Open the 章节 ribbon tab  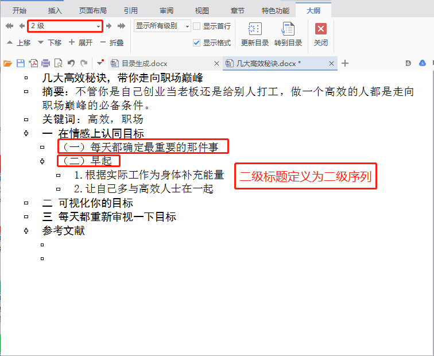(238, 11)
